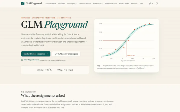Select Model selection in the navbar
This screenshot has height=112, width=180.
tap(111, 3)
